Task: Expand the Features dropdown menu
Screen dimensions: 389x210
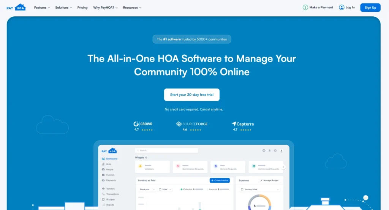Action: coord(42,8)
